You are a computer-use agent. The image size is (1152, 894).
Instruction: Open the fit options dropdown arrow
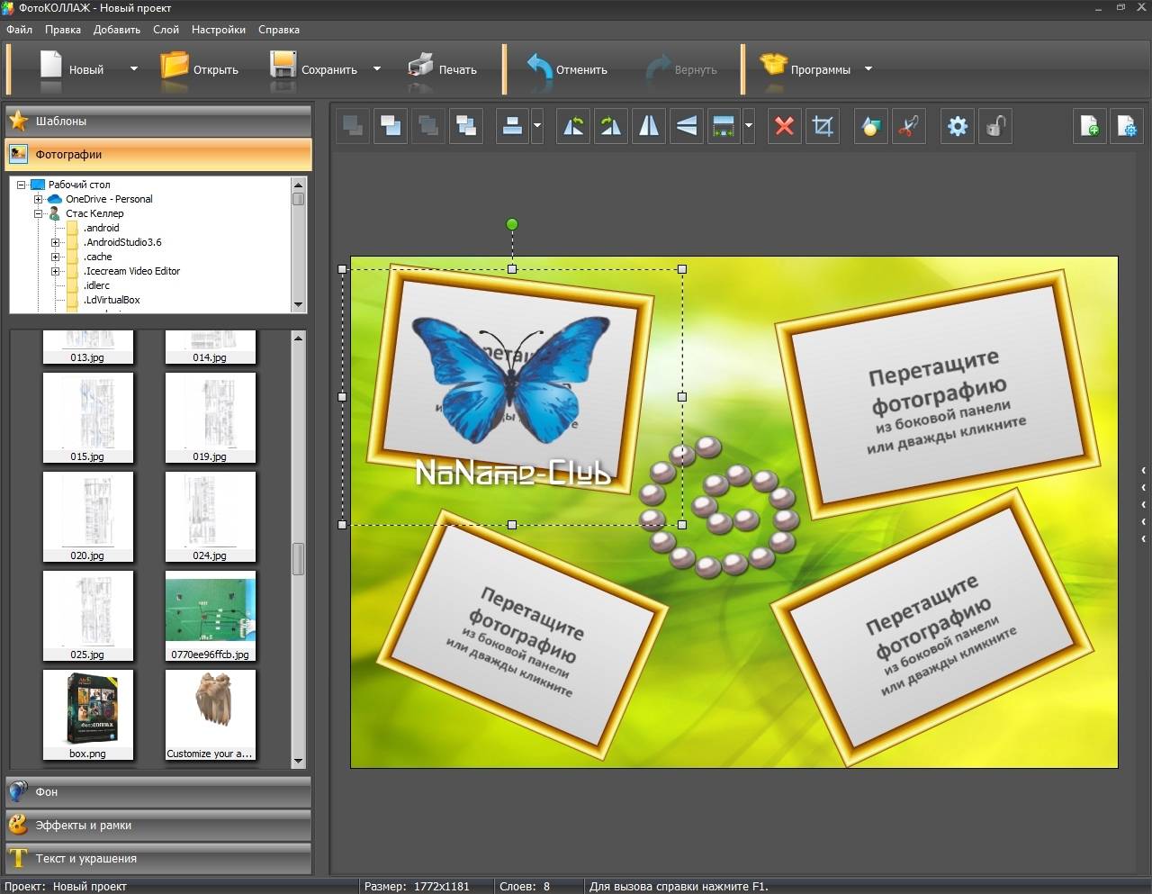(749, 126)
